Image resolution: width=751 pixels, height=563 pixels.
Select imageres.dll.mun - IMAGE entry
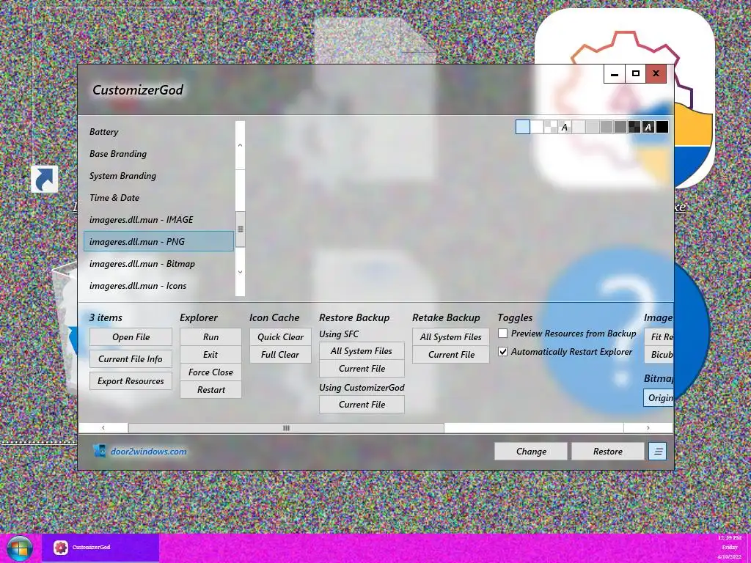click(158, 220)
